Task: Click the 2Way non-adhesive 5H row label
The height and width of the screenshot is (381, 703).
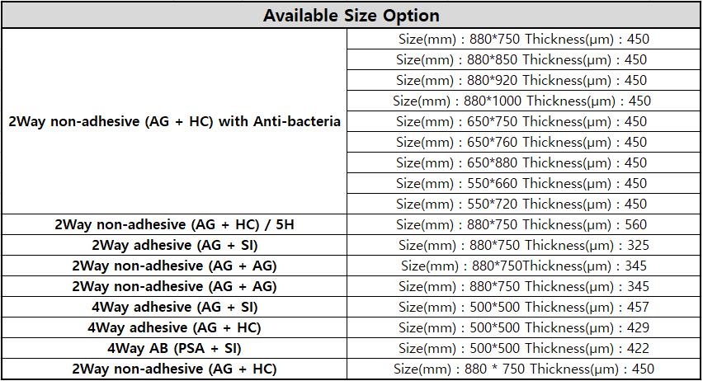Action: (174, 224)
